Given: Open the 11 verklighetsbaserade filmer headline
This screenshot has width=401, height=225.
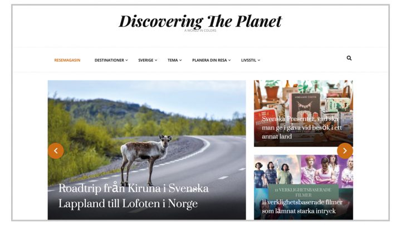Looking at the screenshot, I should click(x=302, y=207).
